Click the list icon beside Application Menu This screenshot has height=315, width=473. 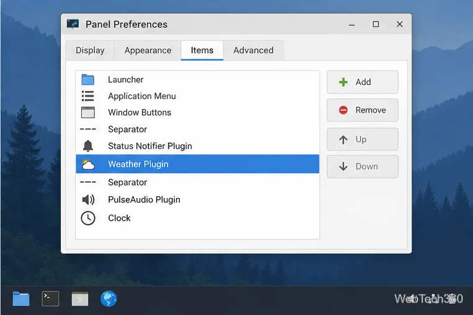coord(88,96)
